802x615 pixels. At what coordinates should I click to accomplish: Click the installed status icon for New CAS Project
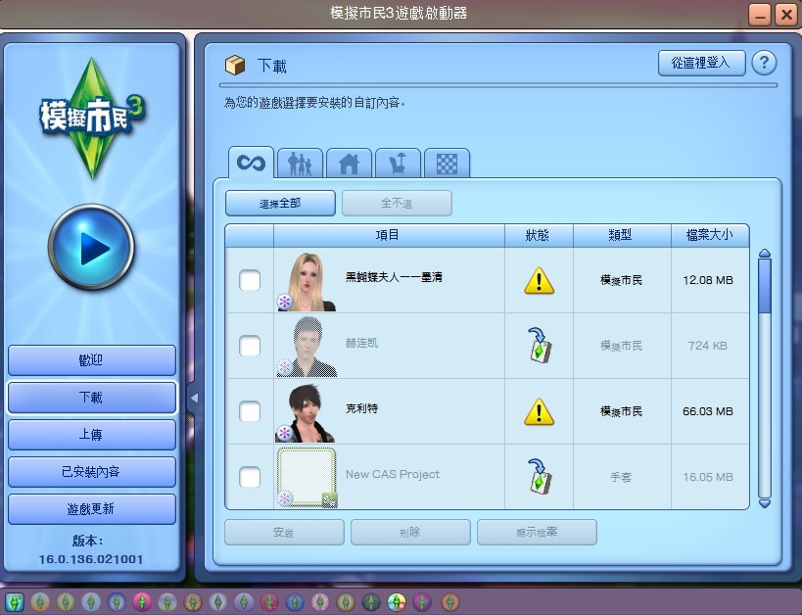tap(540, 476)
